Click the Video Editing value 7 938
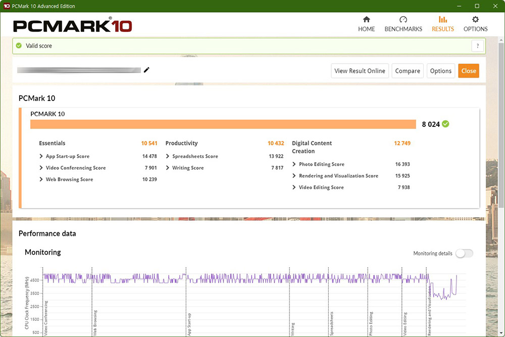This screenshot has height=337, width=505. pyautogui.click(x=404, y=187)
